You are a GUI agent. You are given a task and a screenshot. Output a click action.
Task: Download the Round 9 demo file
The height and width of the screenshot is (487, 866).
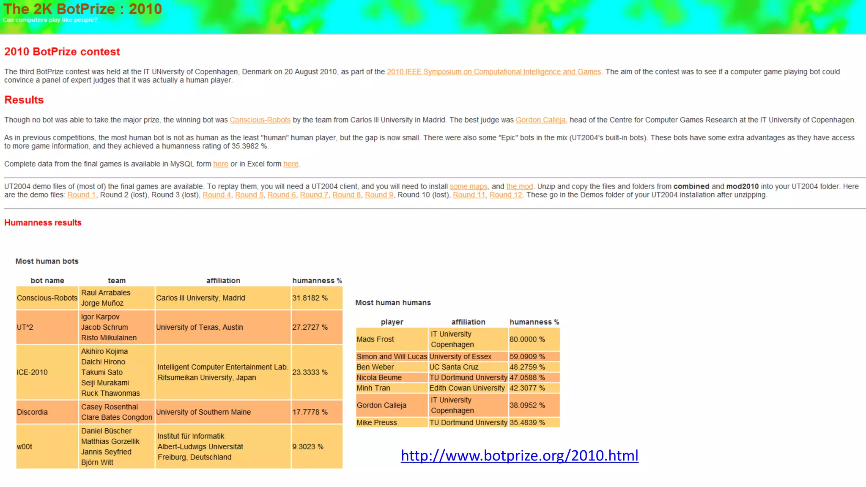(x=379, y=195)
